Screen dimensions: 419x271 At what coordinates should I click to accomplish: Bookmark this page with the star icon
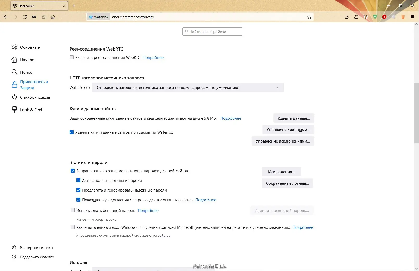click(309, 17)
